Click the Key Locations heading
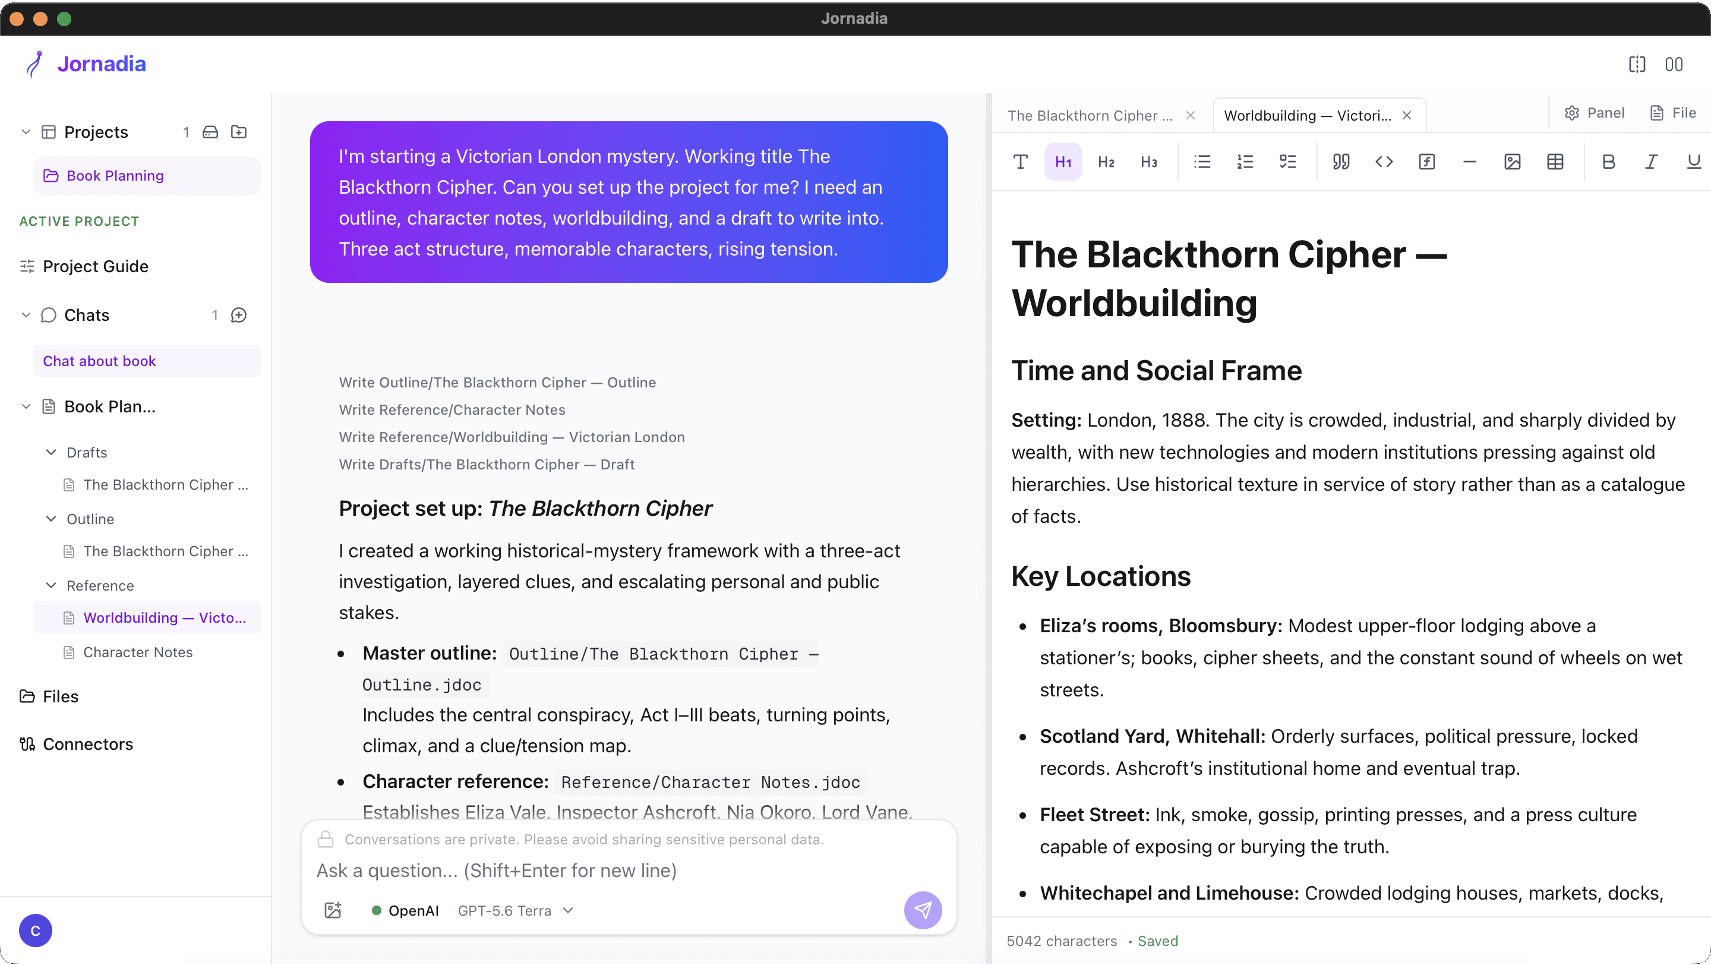This screenshot has height=965, width=1711. point(1101,576)
